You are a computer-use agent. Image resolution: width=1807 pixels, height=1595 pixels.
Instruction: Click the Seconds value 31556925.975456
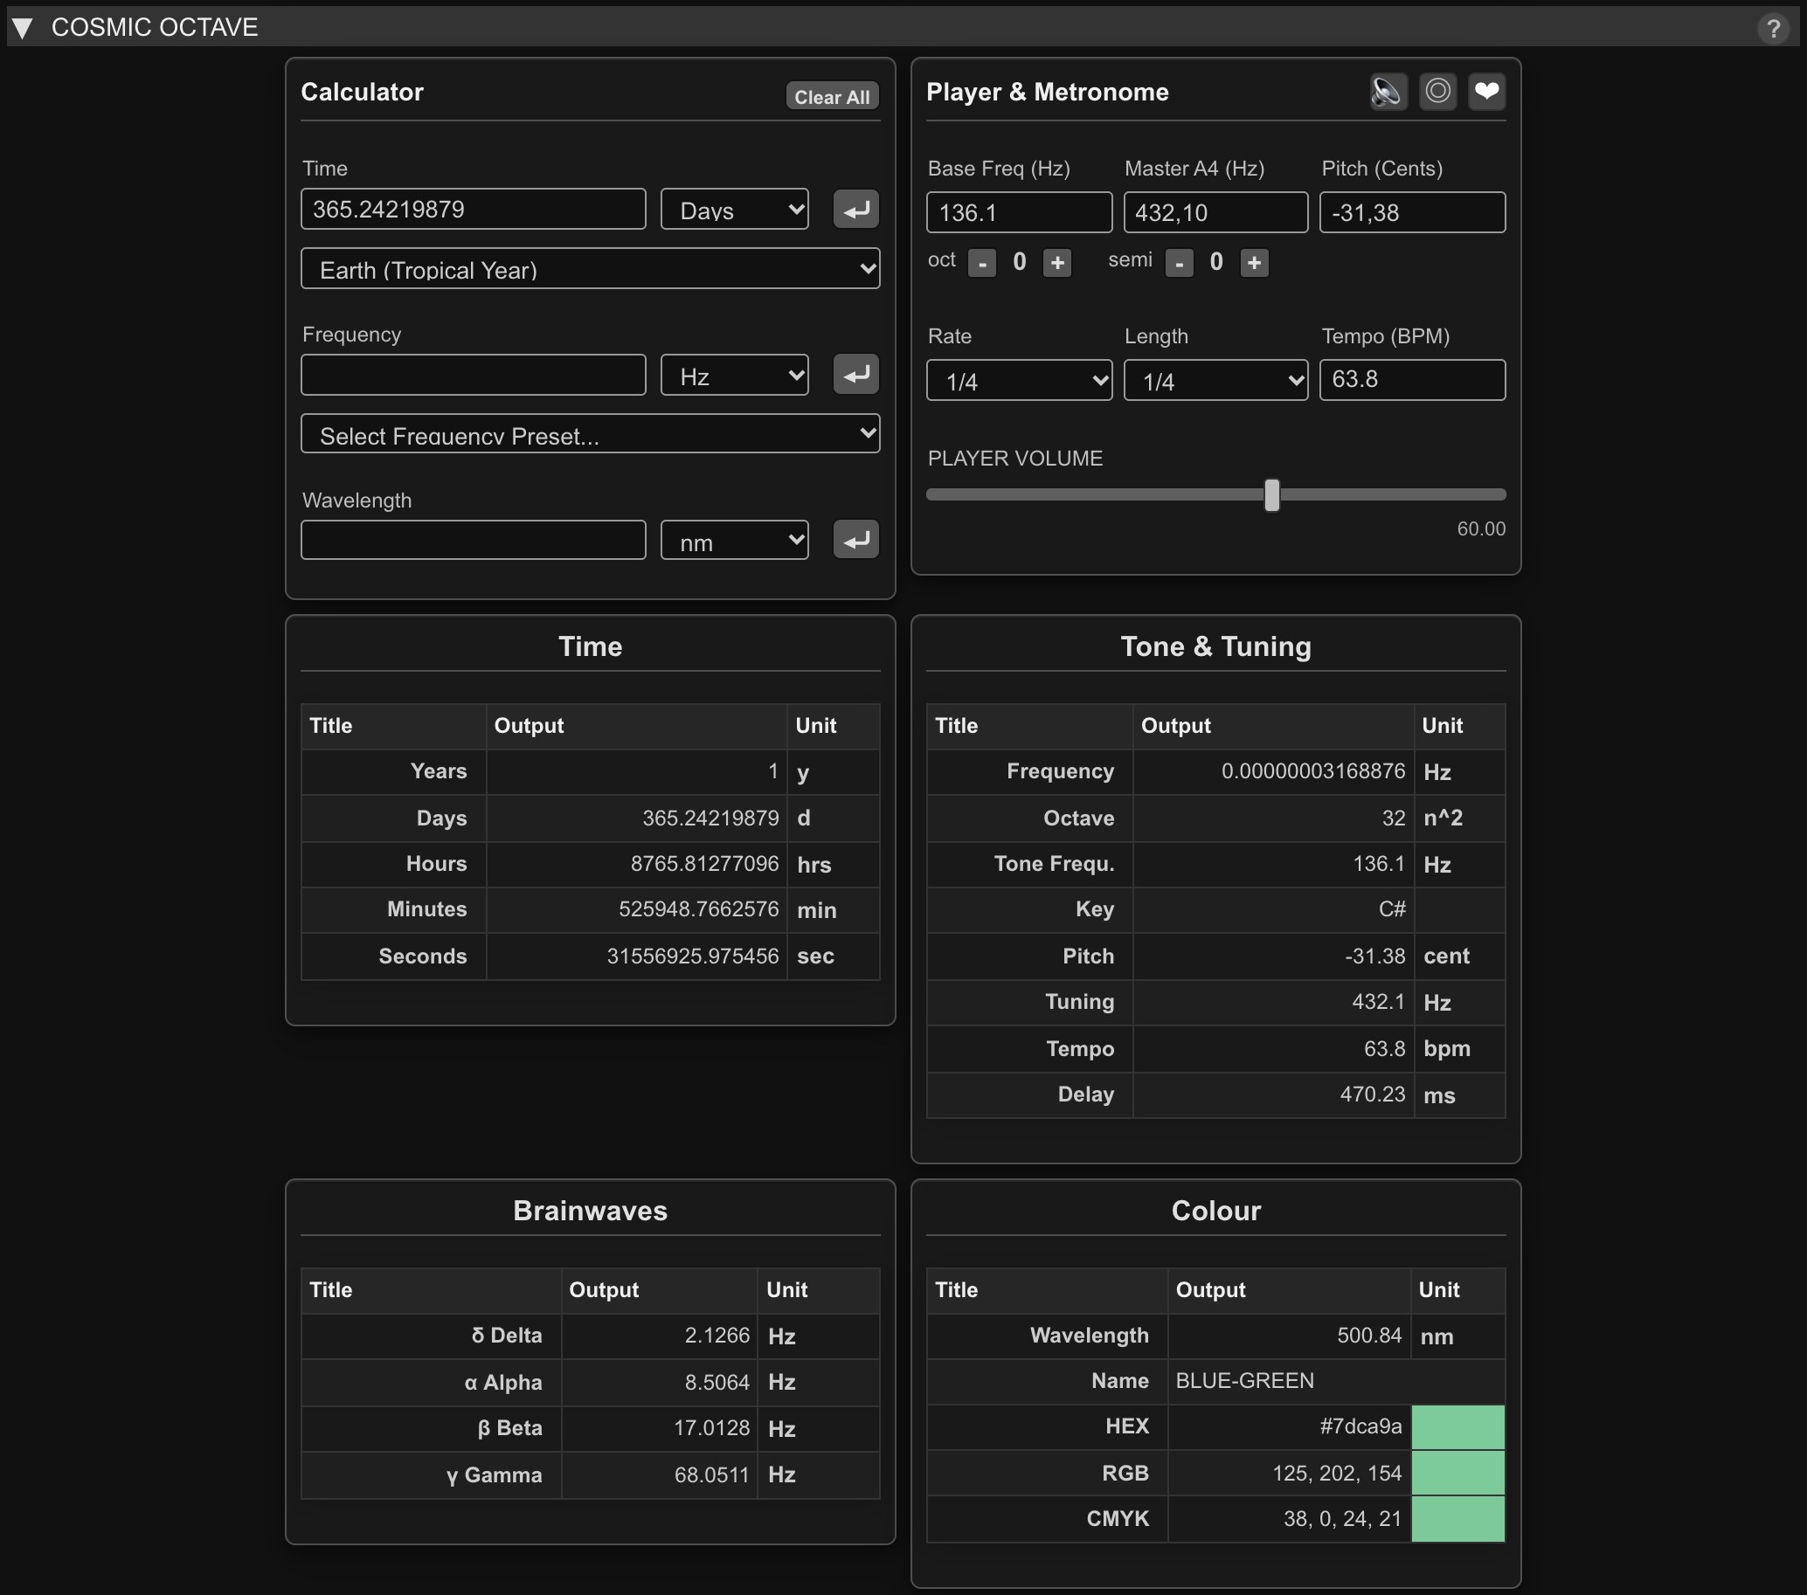pyautogui.click(x=692, y=956)
